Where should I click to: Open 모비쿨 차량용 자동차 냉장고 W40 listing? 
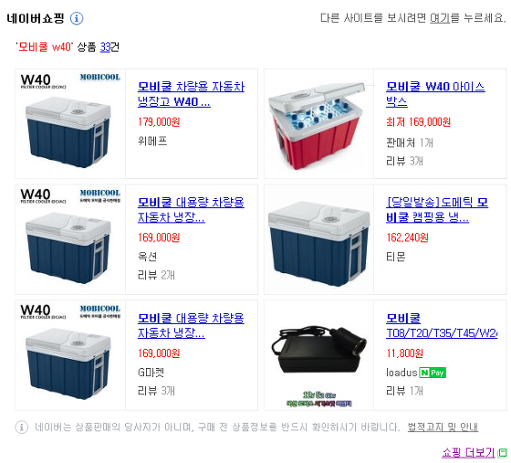tap(191, 94)
